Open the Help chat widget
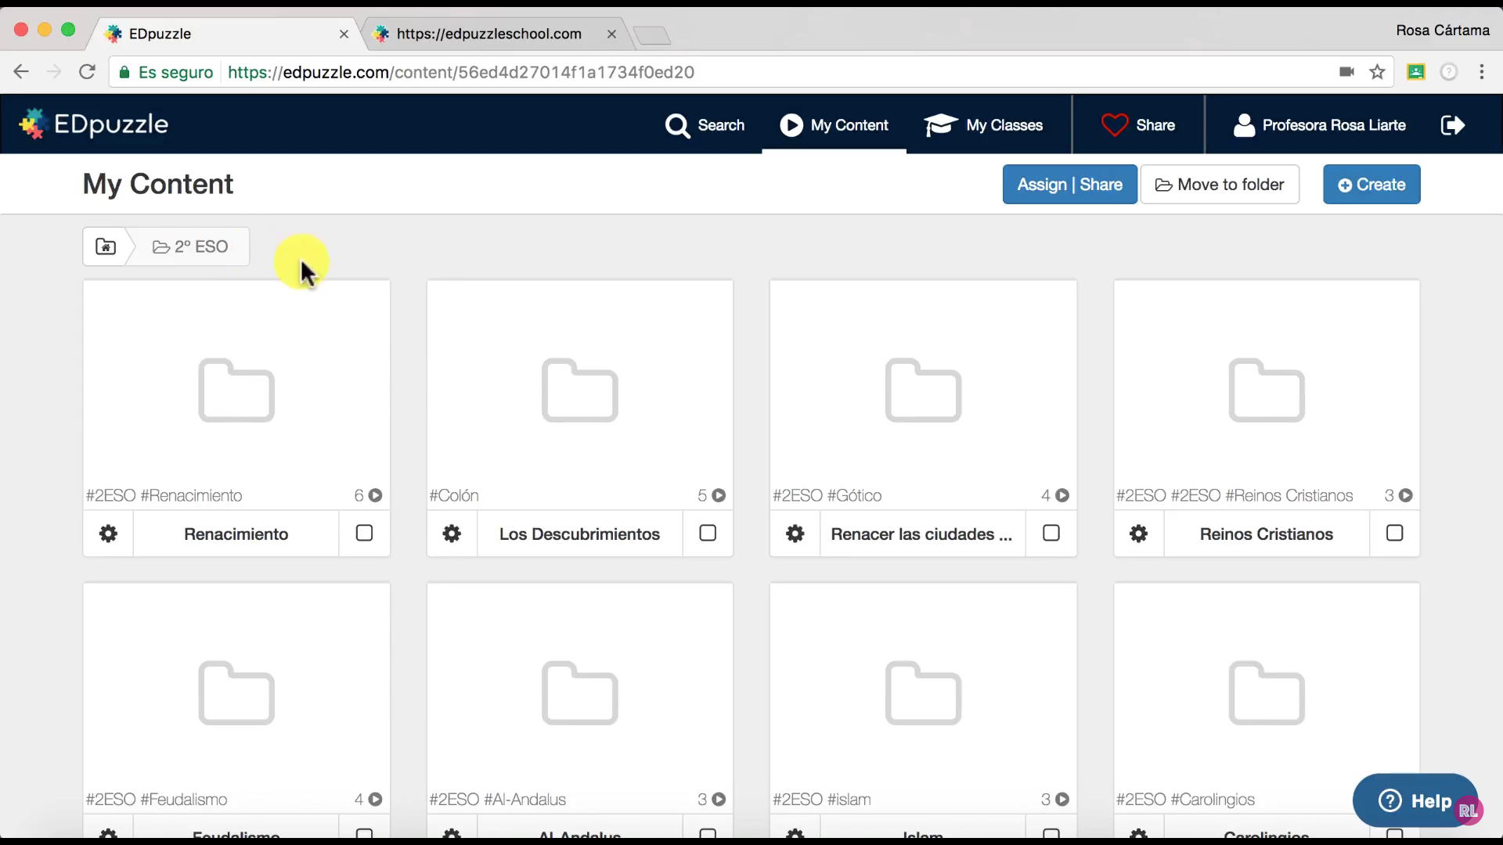Viewport: 1503px width, 845px height. coord(1415,800)
